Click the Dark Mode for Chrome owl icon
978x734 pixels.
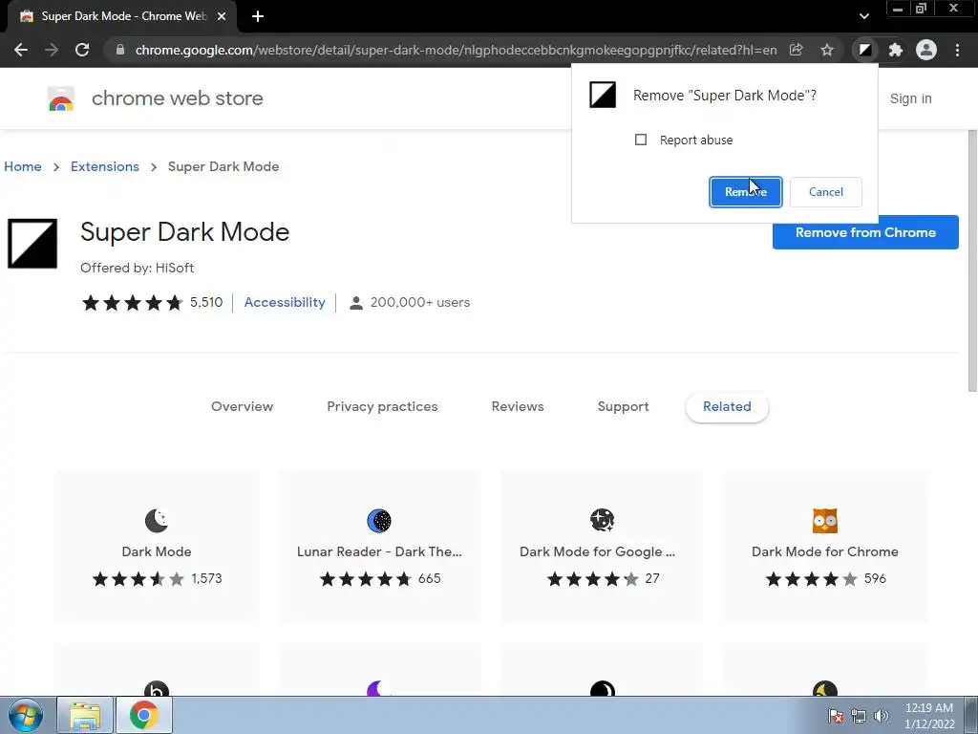[x=825, y=521]
